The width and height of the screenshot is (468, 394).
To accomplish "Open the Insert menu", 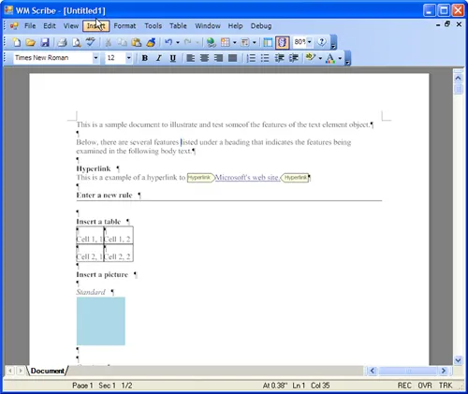I will (96, 26).
